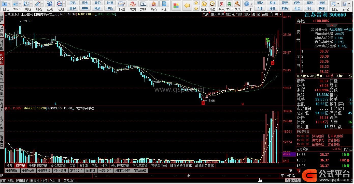Expand the 全球 dropdown arrow
The height and width of the screenshot is (184, 354).
click(x=251, y=4)
